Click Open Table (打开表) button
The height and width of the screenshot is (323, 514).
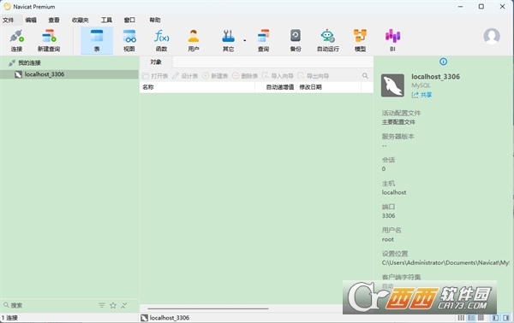point(155,76)
